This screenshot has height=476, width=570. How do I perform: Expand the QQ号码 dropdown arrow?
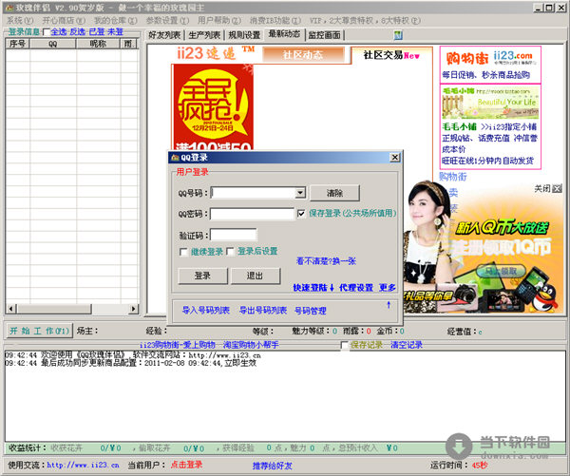click(x=300, y=193)
